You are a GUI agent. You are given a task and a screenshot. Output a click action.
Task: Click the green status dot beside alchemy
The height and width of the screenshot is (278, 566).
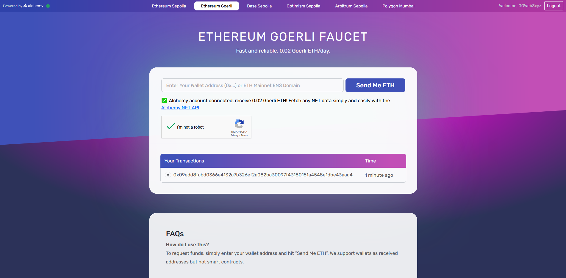click(48, 6)
